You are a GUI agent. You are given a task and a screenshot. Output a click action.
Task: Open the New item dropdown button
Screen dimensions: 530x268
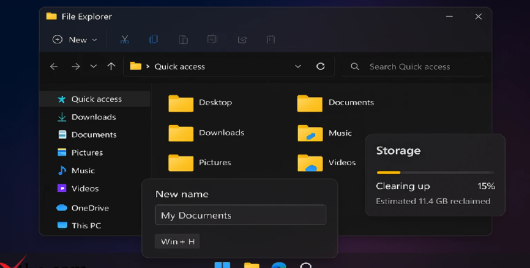pyautogui.click(x=75, y=40)
